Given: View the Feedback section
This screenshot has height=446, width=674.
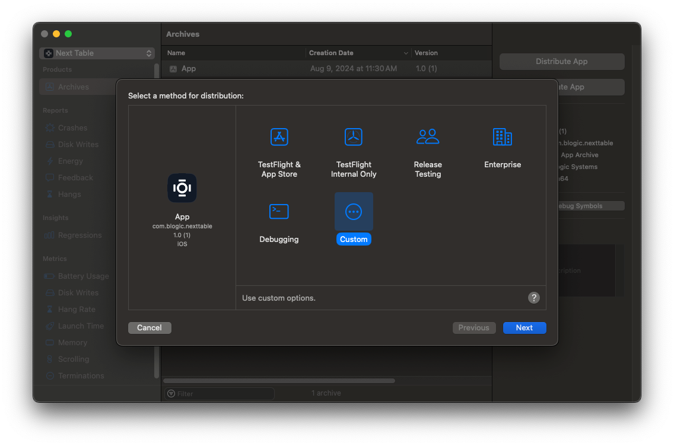Looking at the screenshot, I should (x=75, y=177).
